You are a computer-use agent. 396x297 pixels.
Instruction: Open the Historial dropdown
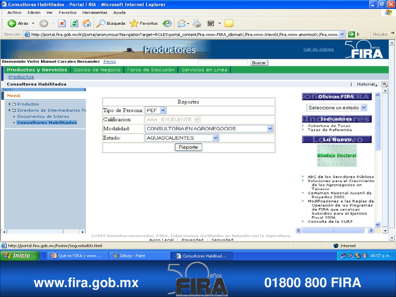click(x=367, y=84)
